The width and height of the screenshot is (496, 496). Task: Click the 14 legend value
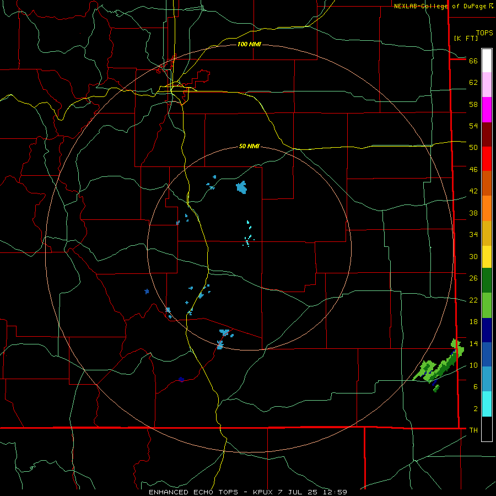473,343
